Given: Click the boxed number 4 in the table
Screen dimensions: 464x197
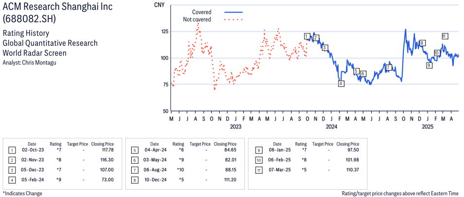Looking at the screenshot, I should 12,180.
